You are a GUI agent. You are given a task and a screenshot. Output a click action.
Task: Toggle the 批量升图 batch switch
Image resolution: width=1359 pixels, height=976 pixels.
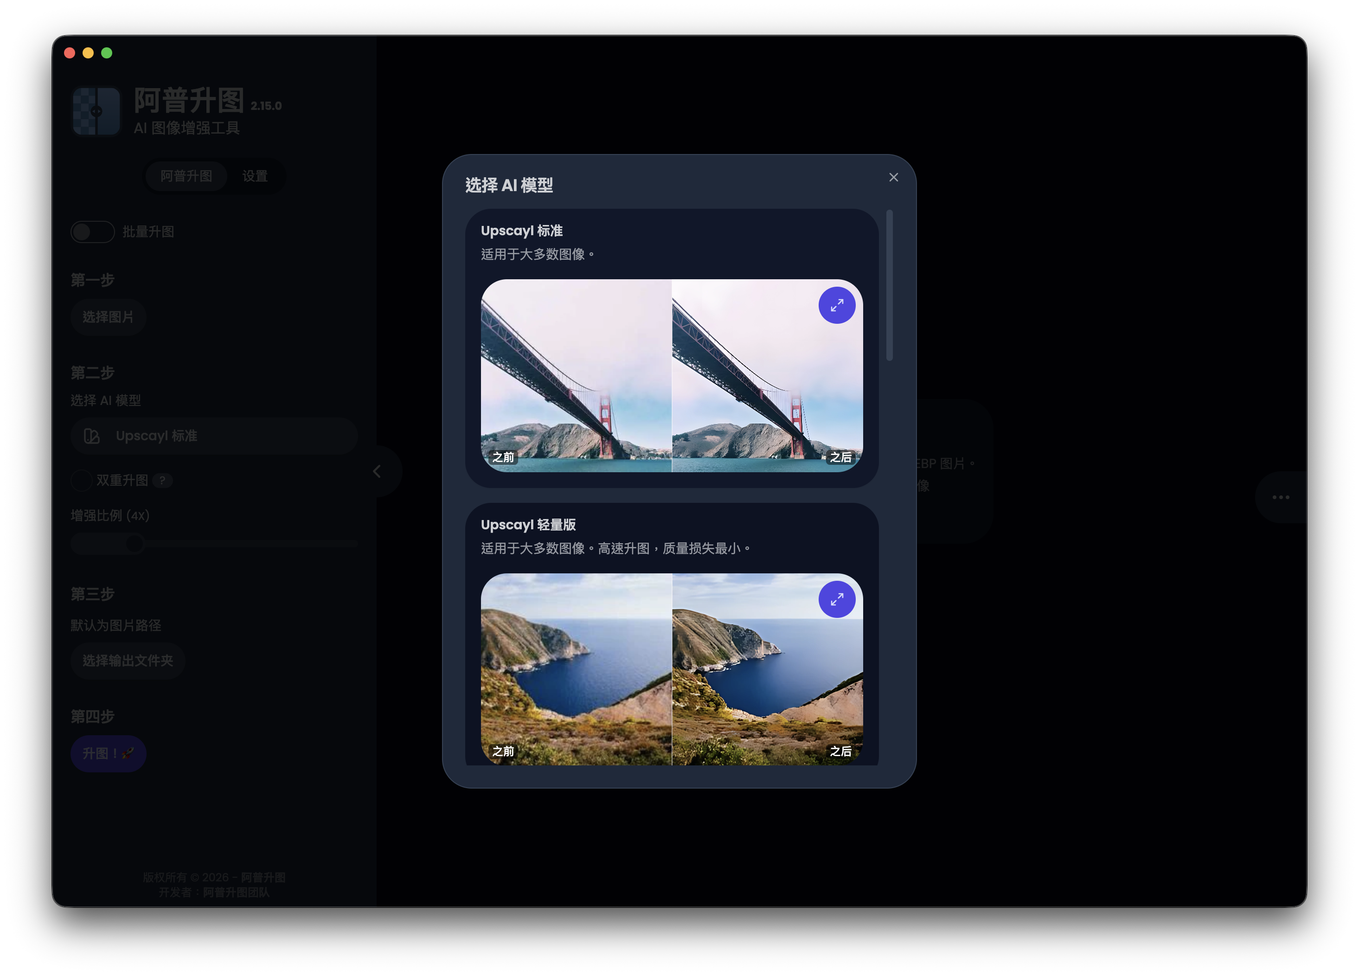coord(92,232)
